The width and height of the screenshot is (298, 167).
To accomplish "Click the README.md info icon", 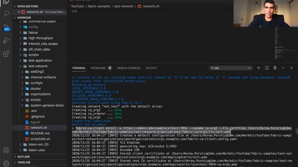I will (x=27, y=133).
